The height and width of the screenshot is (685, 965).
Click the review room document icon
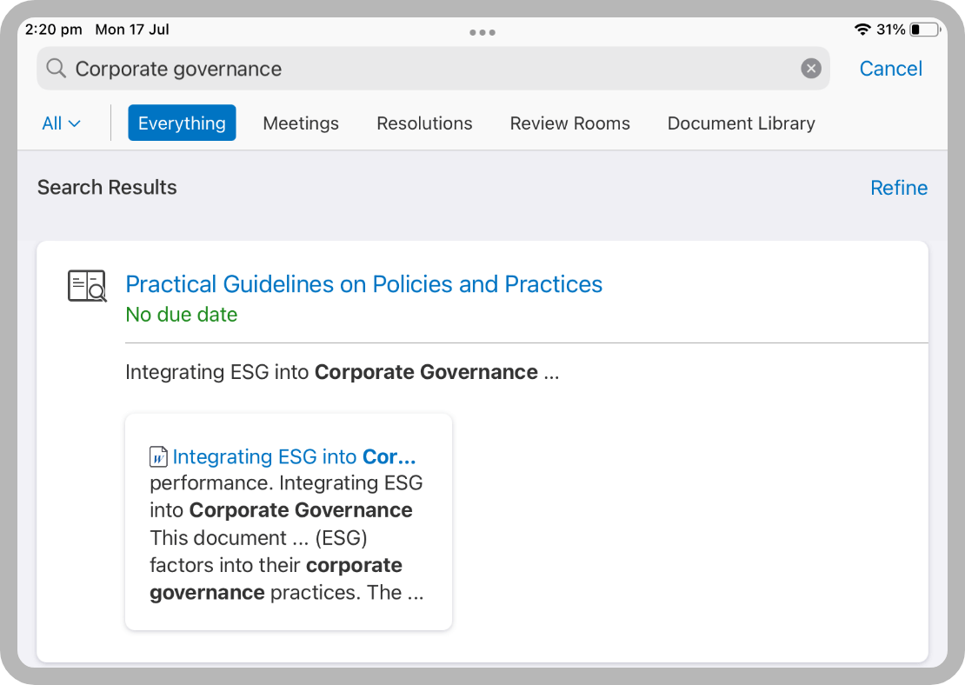(87, 286)
